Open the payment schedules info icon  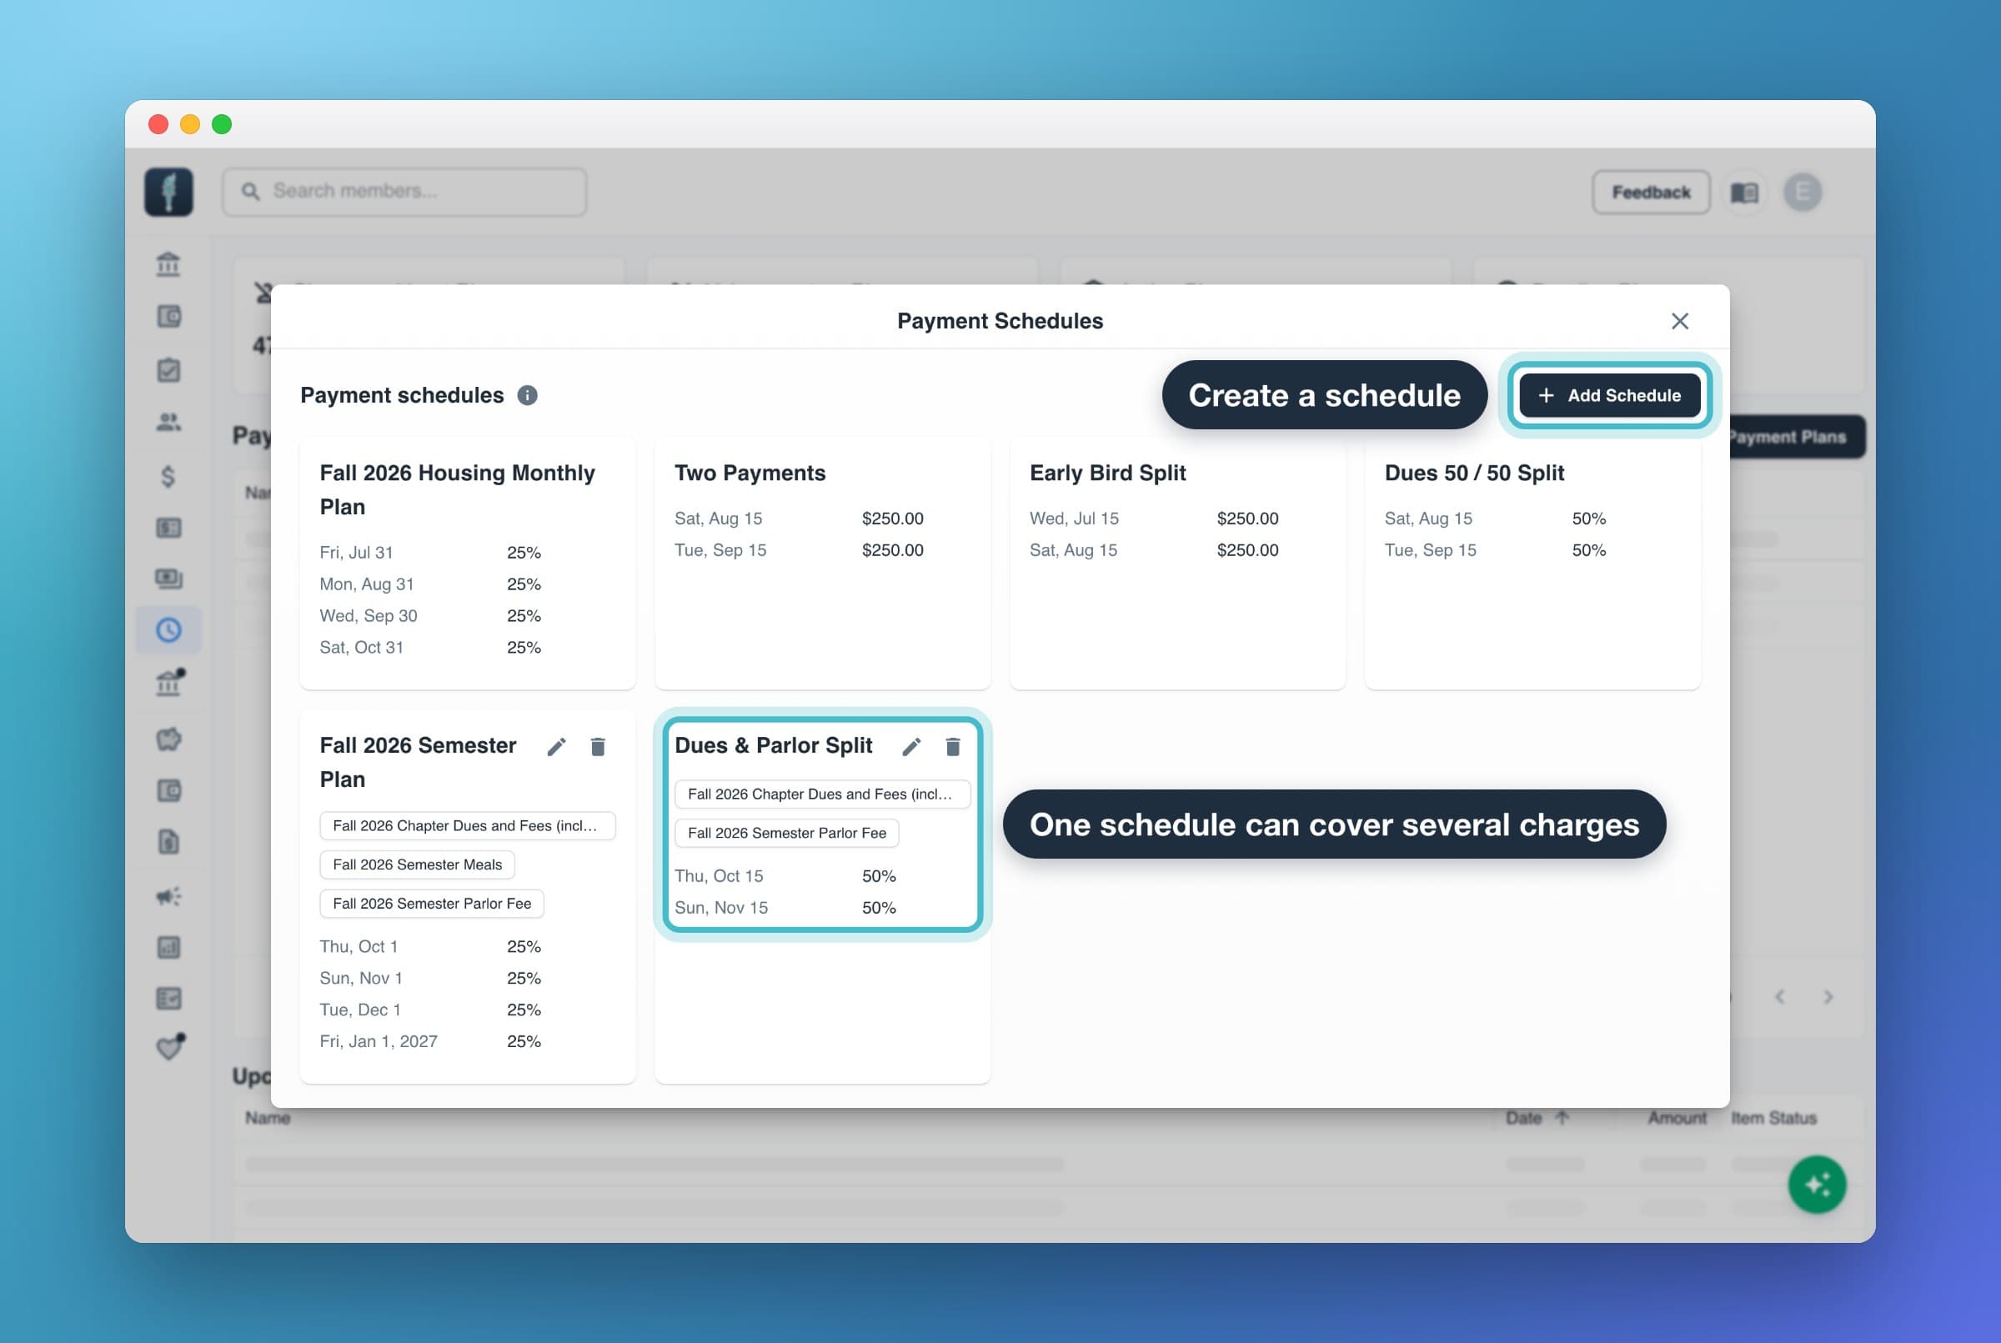[x=528, y=395]
